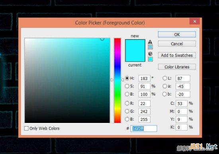The width and height of the screenshot is (219, 154).
Task: Open Color Libraries
Action: coord(177,67)
